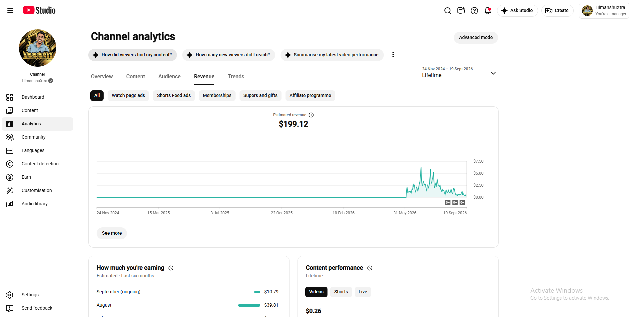Switch to the Content analytics tab

tap(136, 76)
